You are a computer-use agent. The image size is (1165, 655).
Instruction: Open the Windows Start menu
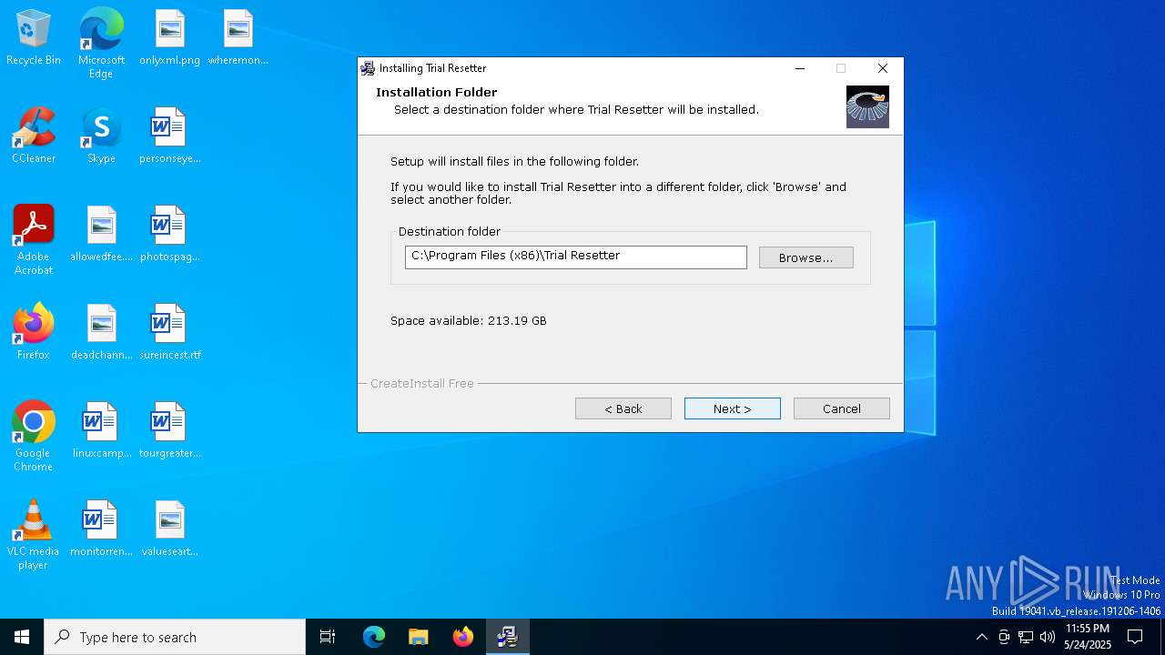tap(22, 637)
